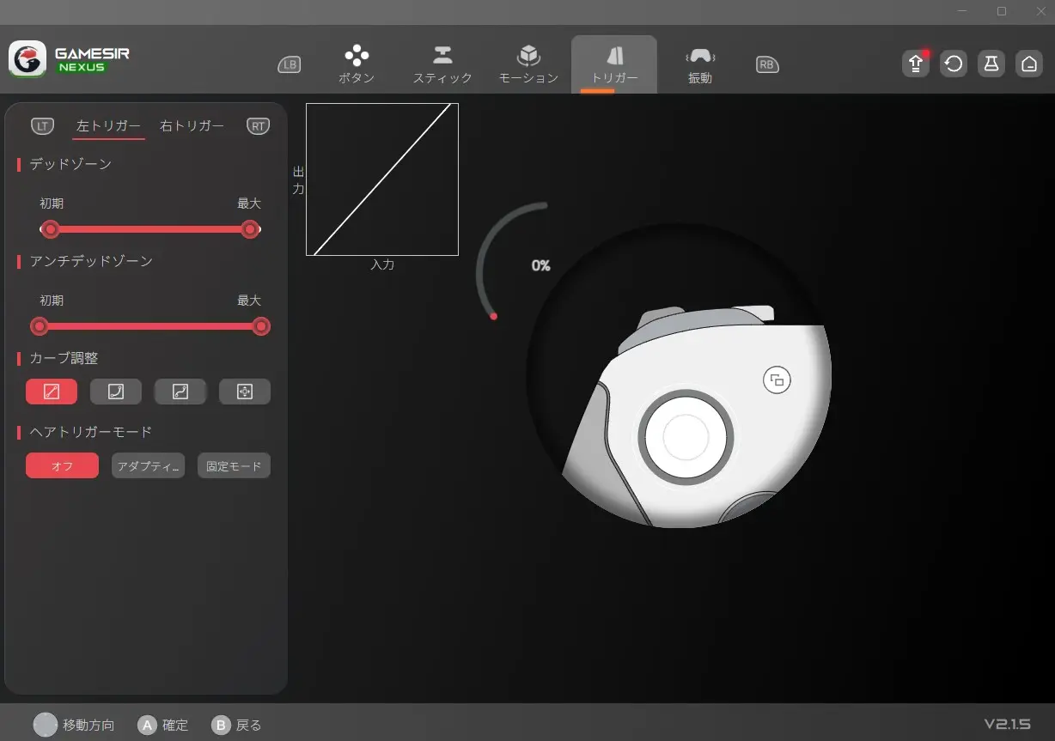Set hair trigger mode to オフ
Image resolution: width=1055 pixels, height=741 pixels.
click(62, 466)
